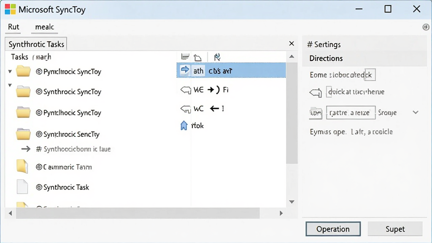Click the Supet button
Screen dimensions: 432x243
(x=395, y=229)
